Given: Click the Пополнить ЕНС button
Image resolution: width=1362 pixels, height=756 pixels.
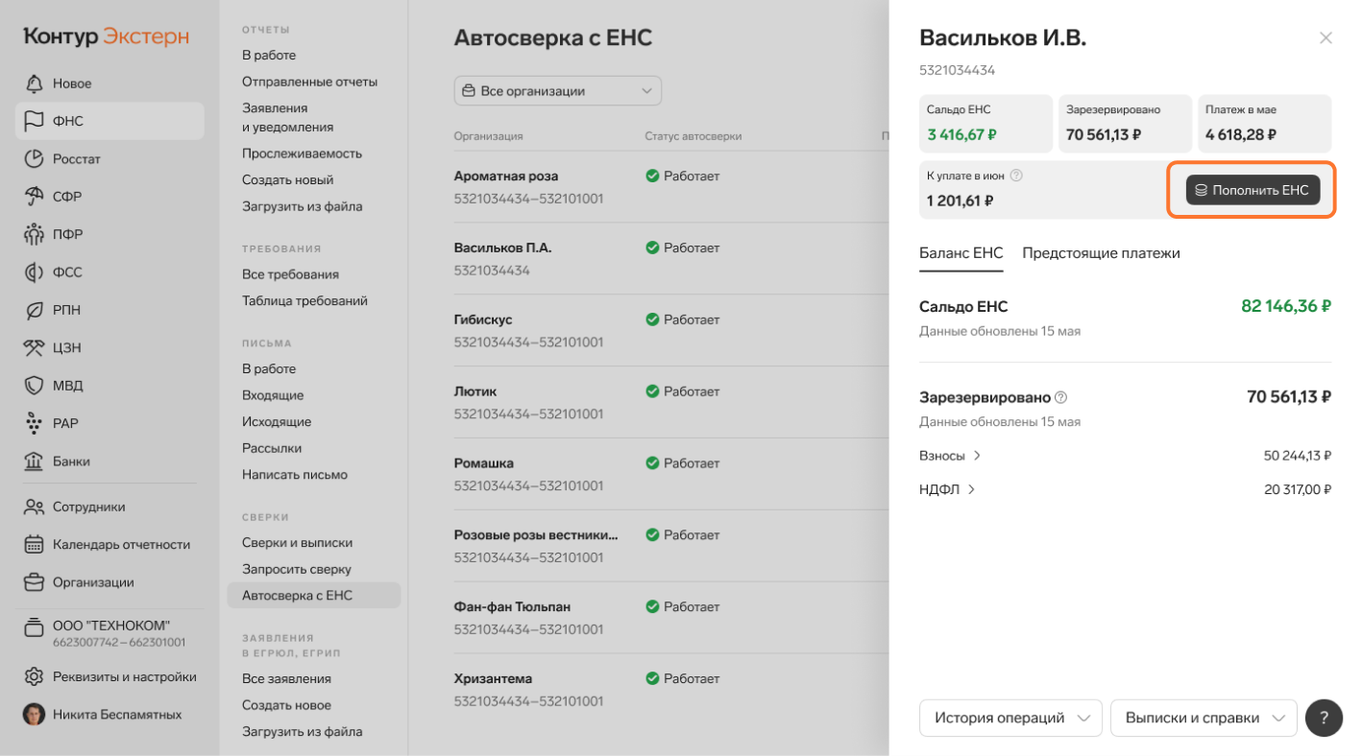Looking at the screenshot, I should click(x=1253, y=190).
